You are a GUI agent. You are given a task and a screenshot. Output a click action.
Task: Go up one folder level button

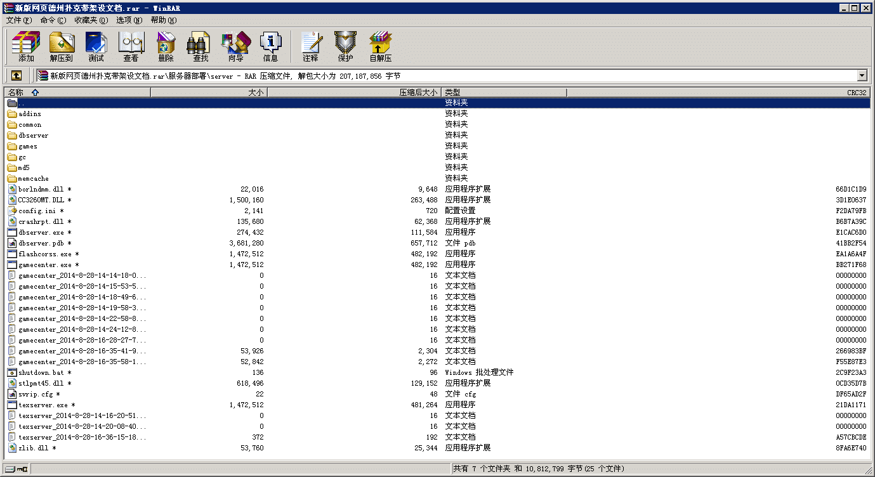click(x=16, y=75)
